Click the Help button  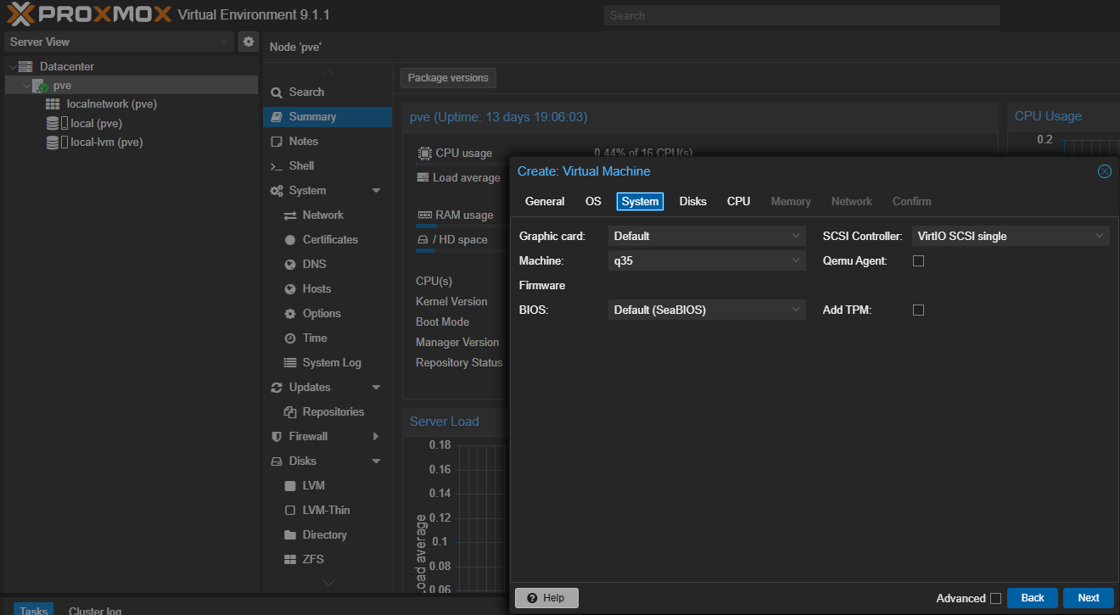pyautogui.click(x=546, y=598)
